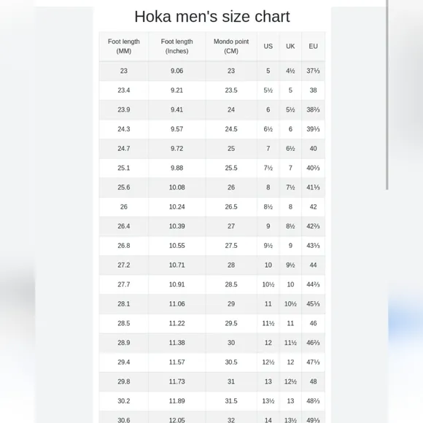Click the EU size 48 cell
423x423 pixels.
313,381
